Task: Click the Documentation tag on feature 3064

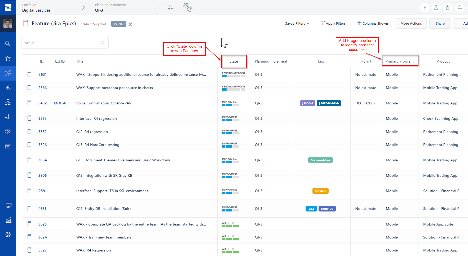Action: coord(320,160)
